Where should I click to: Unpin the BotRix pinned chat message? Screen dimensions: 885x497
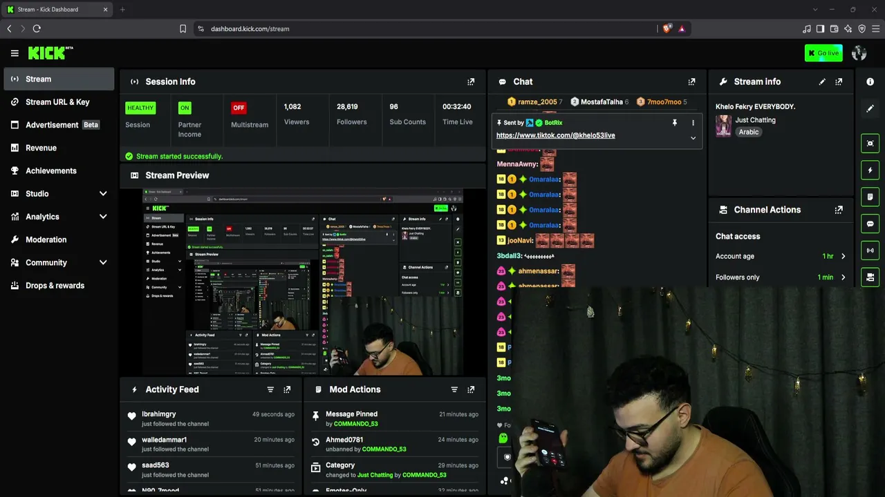(x=675, y=123)
